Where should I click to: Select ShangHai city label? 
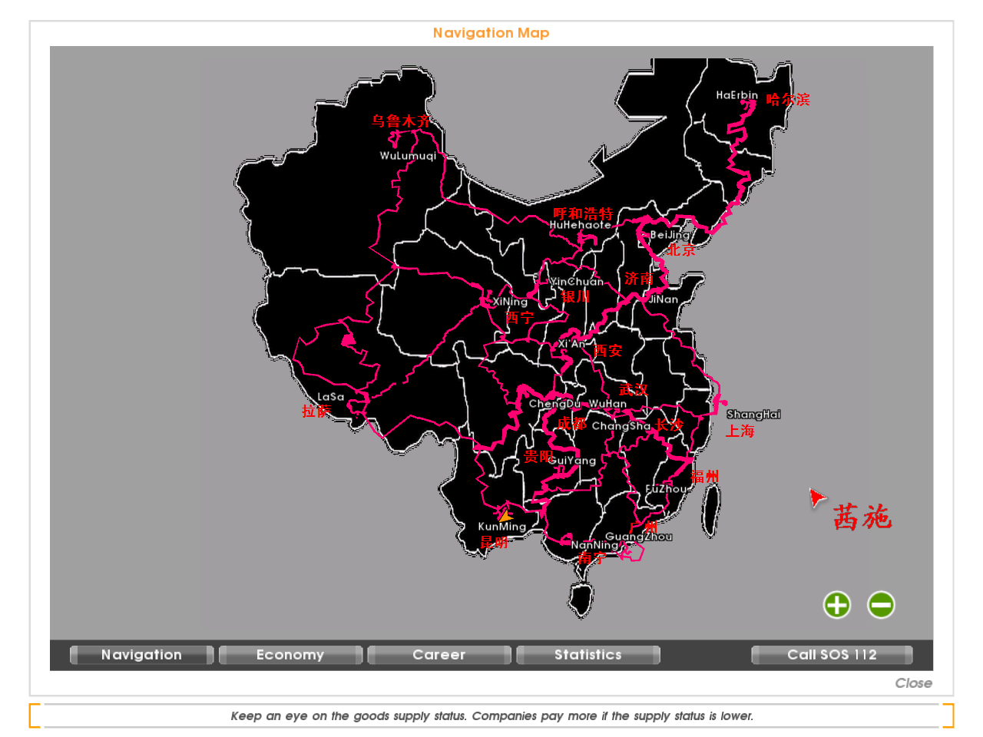[x=753, y=415]
